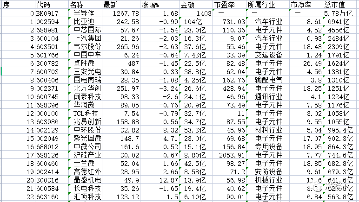The width and height of the screenshot is (359, 202).
Task: Select the 涨幅% column header cell
Action: click(160, 5)
